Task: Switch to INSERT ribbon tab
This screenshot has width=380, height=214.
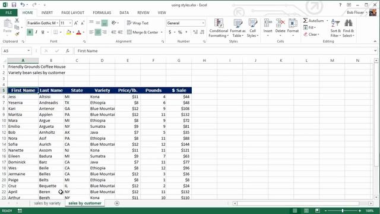Action: [47, 12]
